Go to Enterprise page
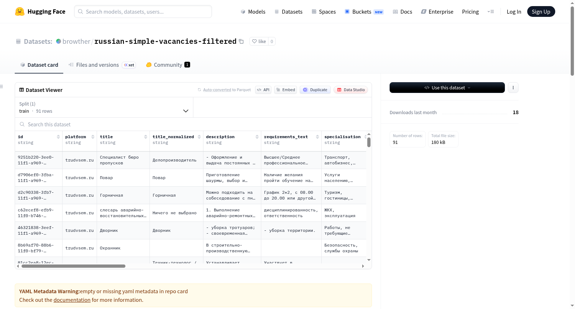 click(x=437, y=11)
